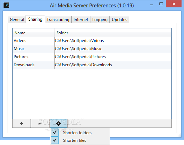Go to the Internet tab
The height and width of the screenshot is (145, 184).
pyautogui.click(x=81, y=20)
